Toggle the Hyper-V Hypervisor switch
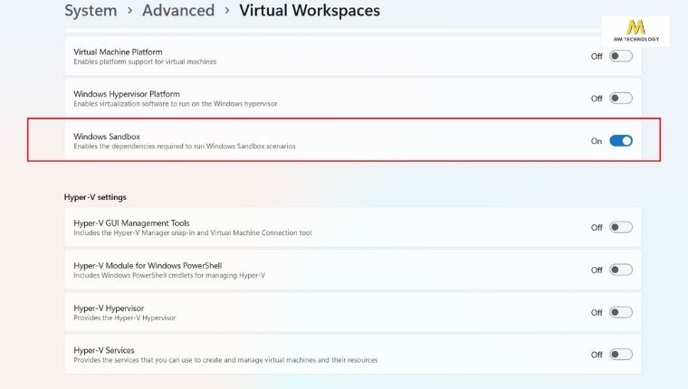 click(x=621, y=312)
